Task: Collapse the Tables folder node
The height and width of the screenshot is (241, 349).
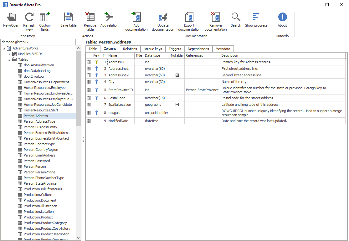Action: (x=9, y=60)
